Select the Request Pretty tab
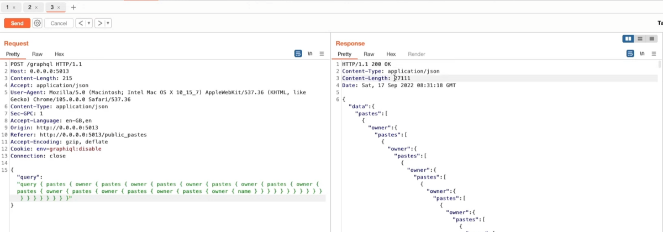Viewport: 663px width, 232px height. pos(13,54)
